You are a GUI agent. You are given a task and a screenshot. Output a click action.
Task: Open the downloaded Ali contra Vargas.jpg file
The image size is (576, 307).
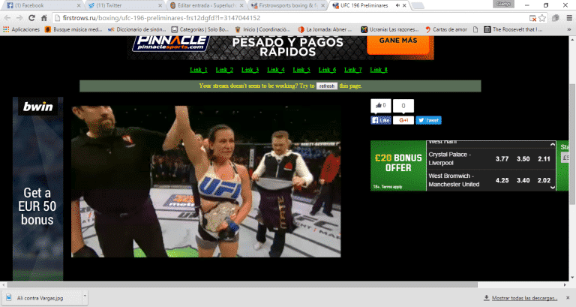pyautogui.click(x=40, y=298)
